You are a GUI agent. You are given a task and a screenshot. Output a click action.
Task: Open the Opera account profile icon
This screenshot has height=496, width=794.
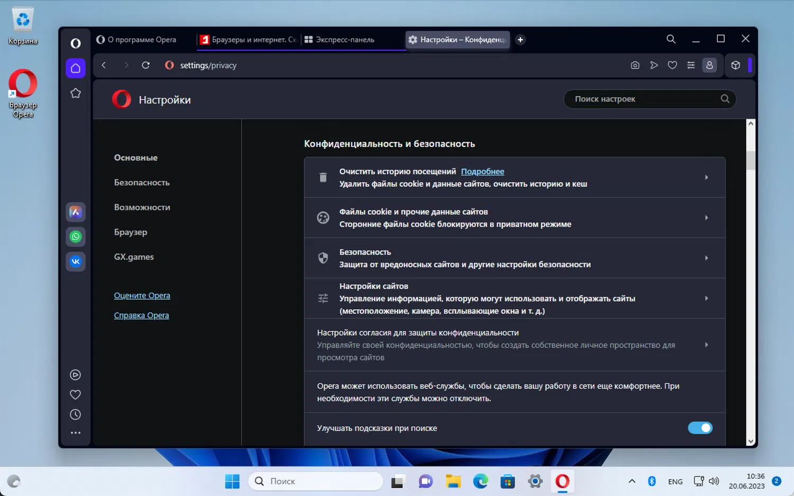point(709,65)
